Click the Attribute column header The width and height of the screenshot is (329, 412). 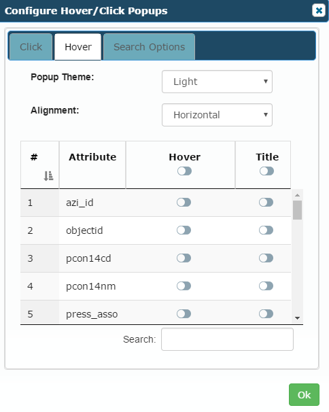92,157
